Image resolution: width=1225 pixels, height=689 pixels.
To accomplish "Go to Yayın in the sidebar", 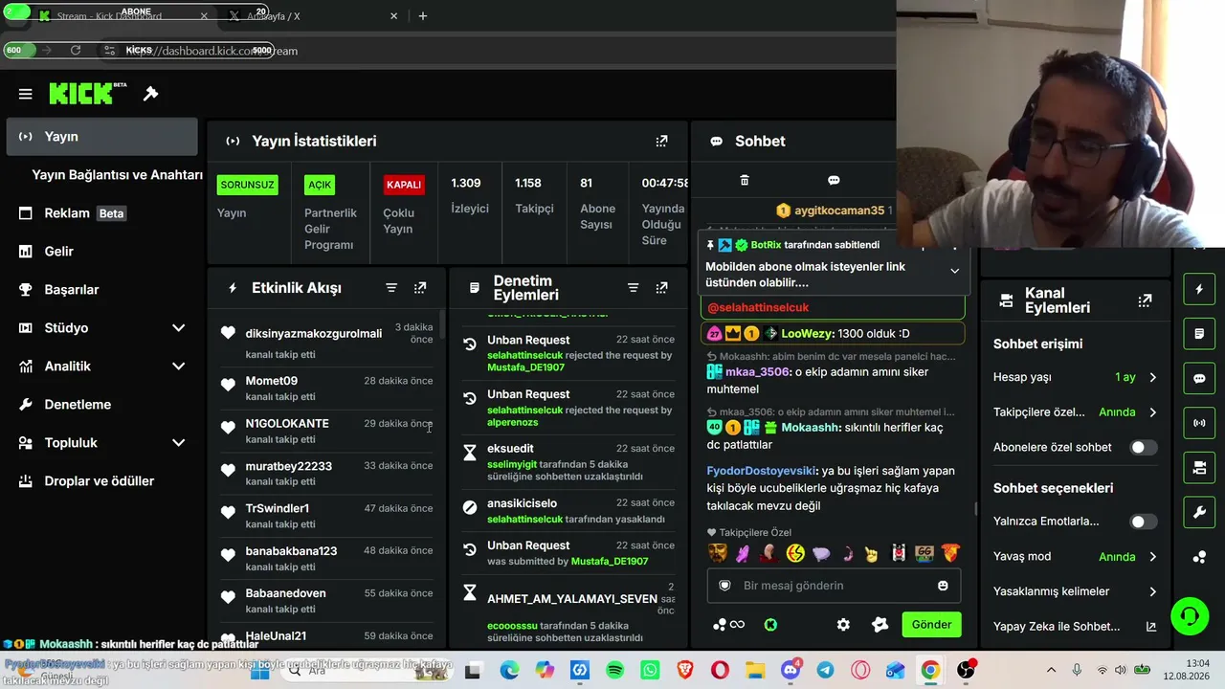I will pyautogui.click(x=101, y=137).
